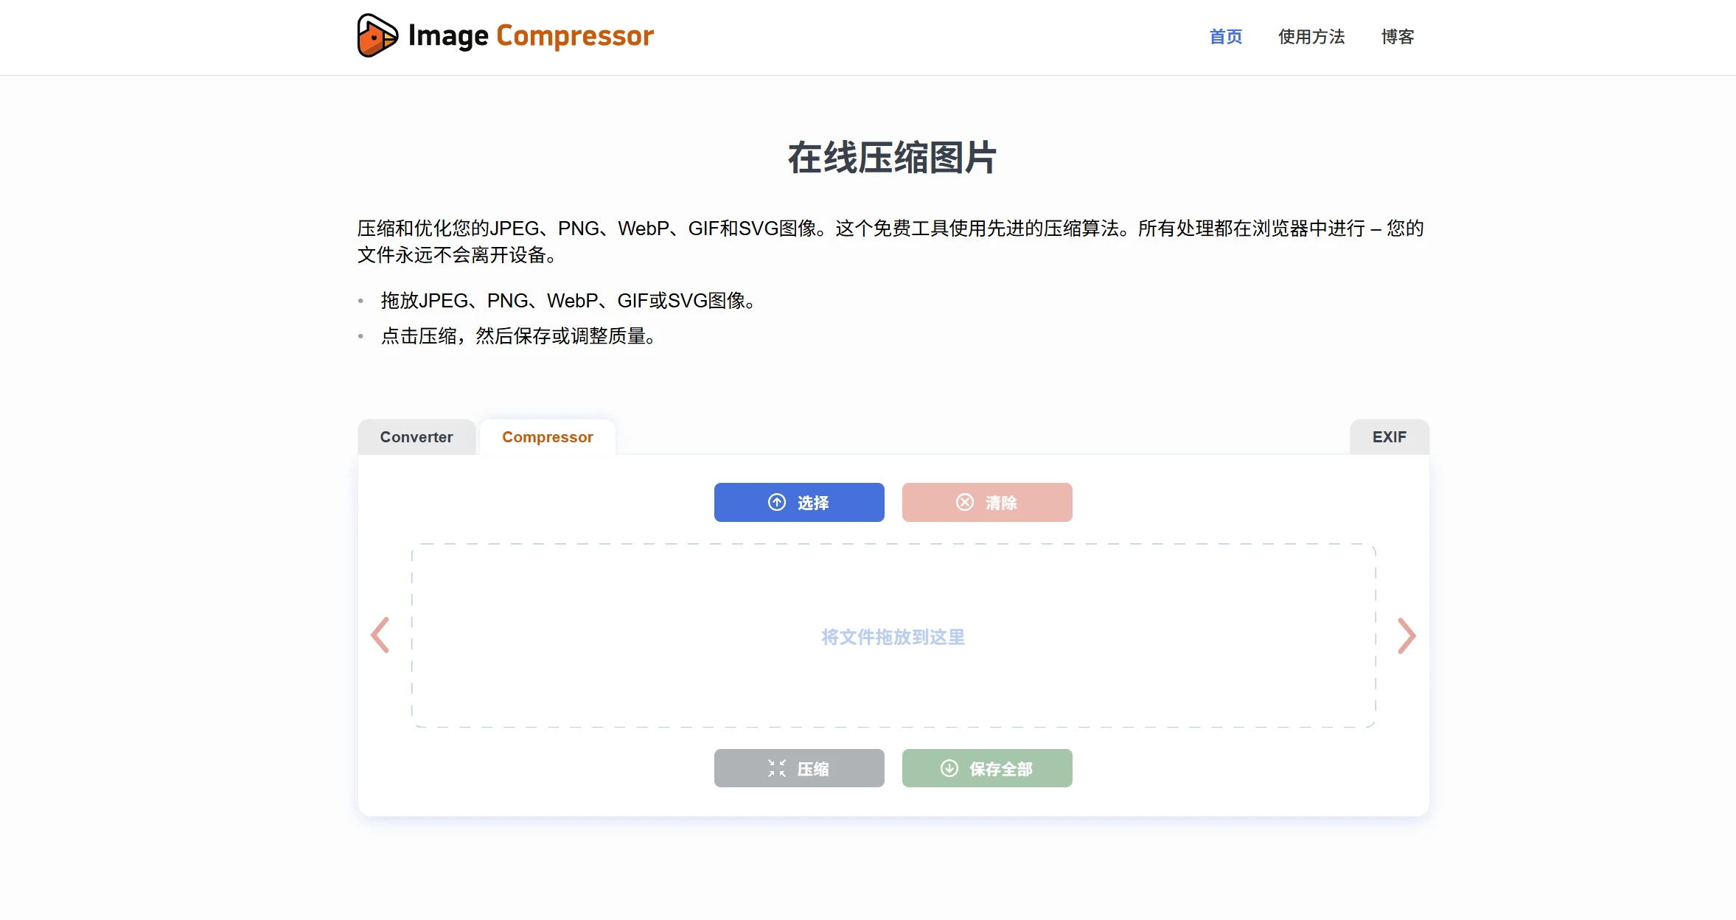Open the 使用方法 navigation link
Image resolution: width=1736 pixels, height=920 pixels.
[x=1311, y=37]
